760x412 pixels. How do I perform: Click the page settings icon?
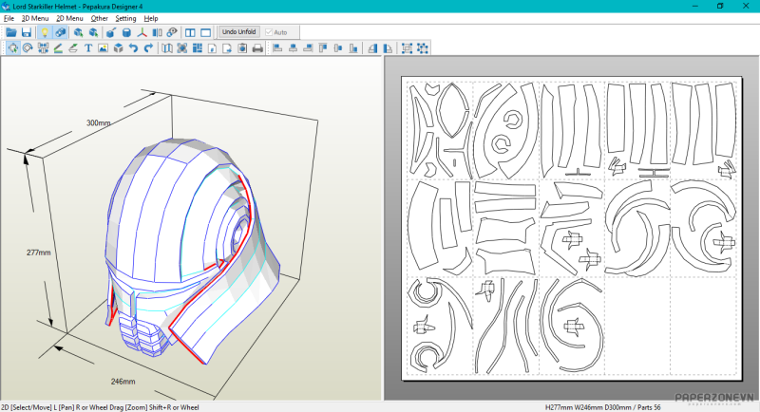pyautogui.click(x=212, y=47)
